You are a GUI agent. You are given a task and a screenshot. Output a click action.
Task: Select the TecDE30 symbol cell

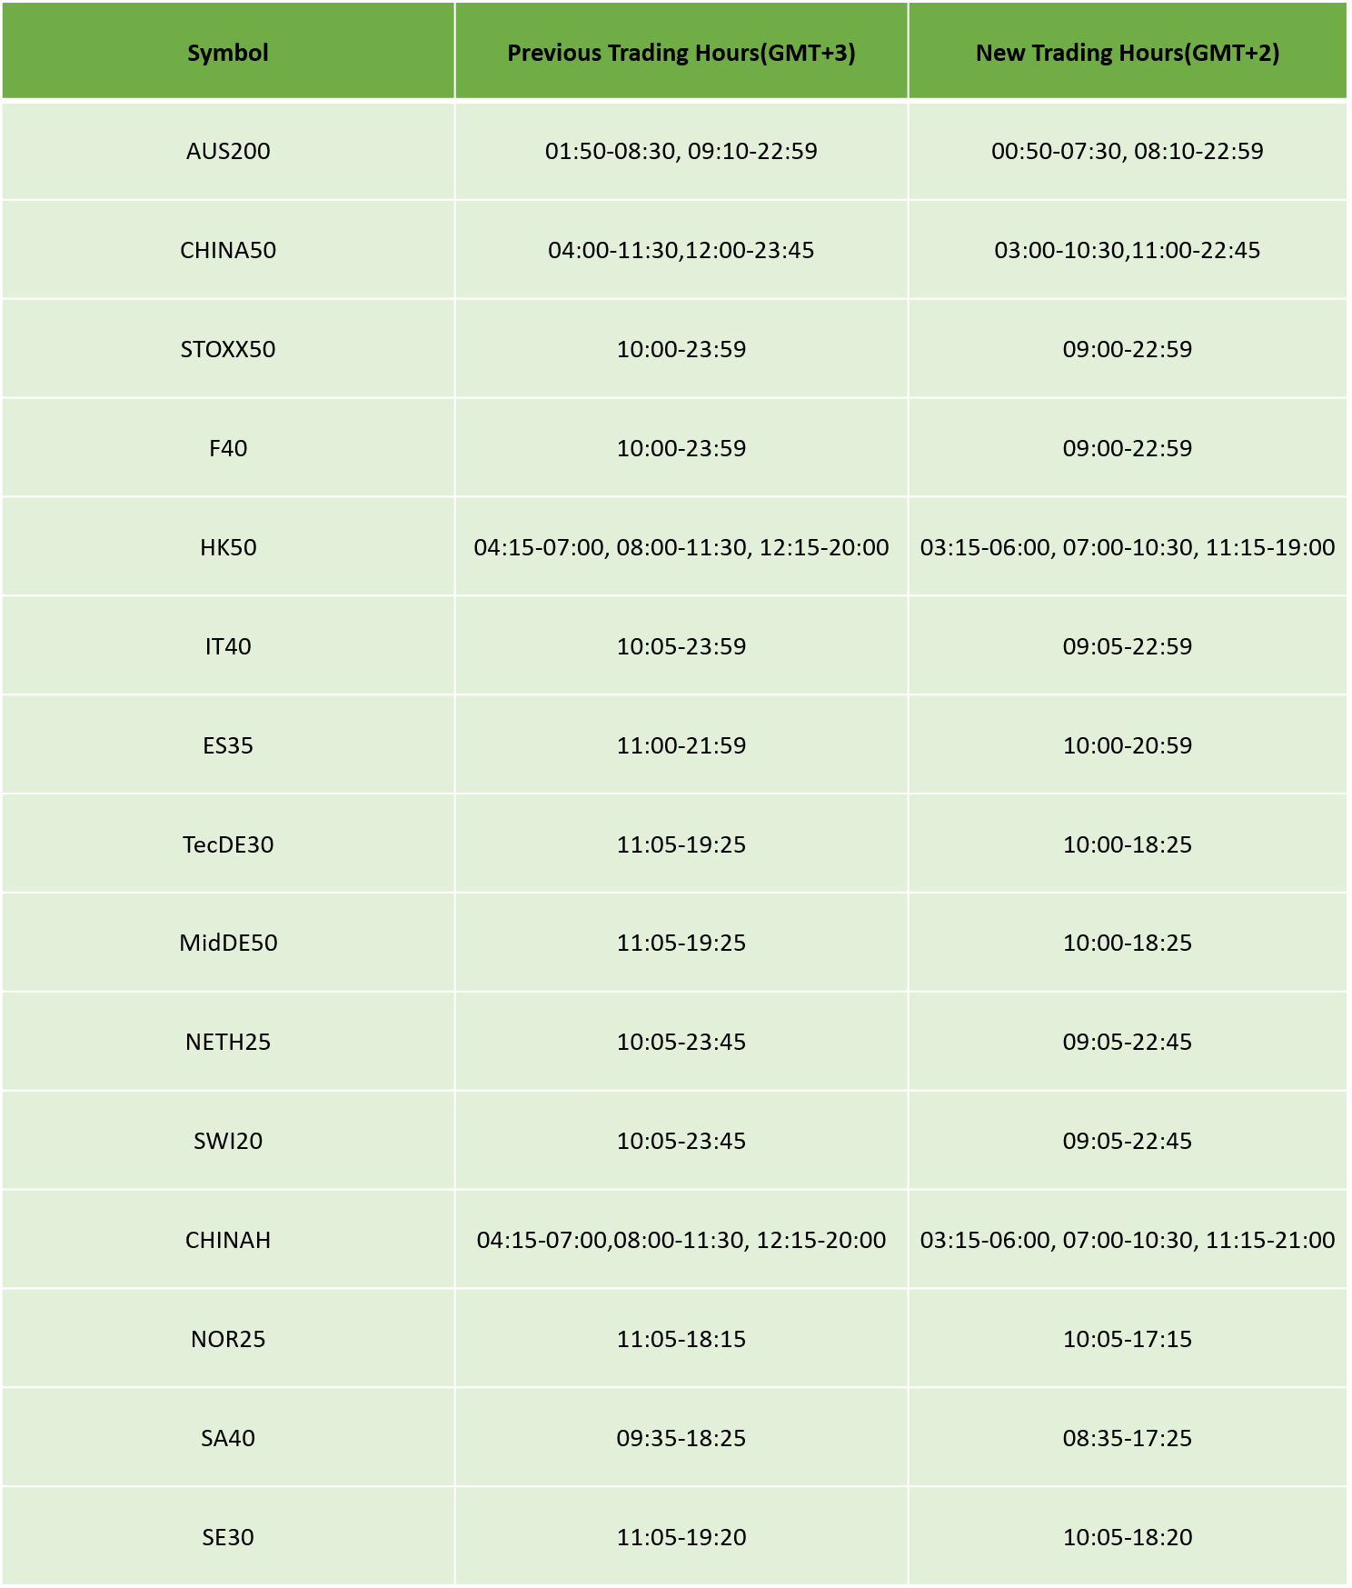[x=228, y=844]
